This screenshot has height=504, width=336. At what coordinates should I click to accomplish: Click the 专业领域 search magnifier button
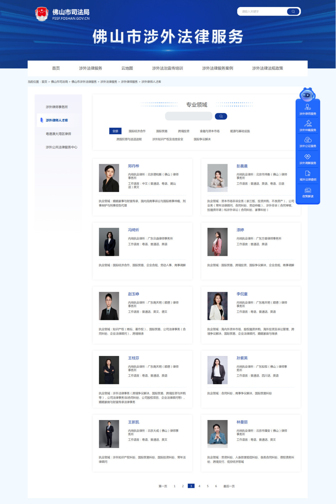pos(221,116)
